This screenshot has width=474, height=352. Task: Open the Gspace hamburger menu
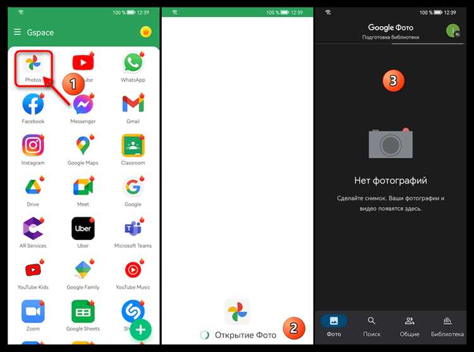point(17,32)
